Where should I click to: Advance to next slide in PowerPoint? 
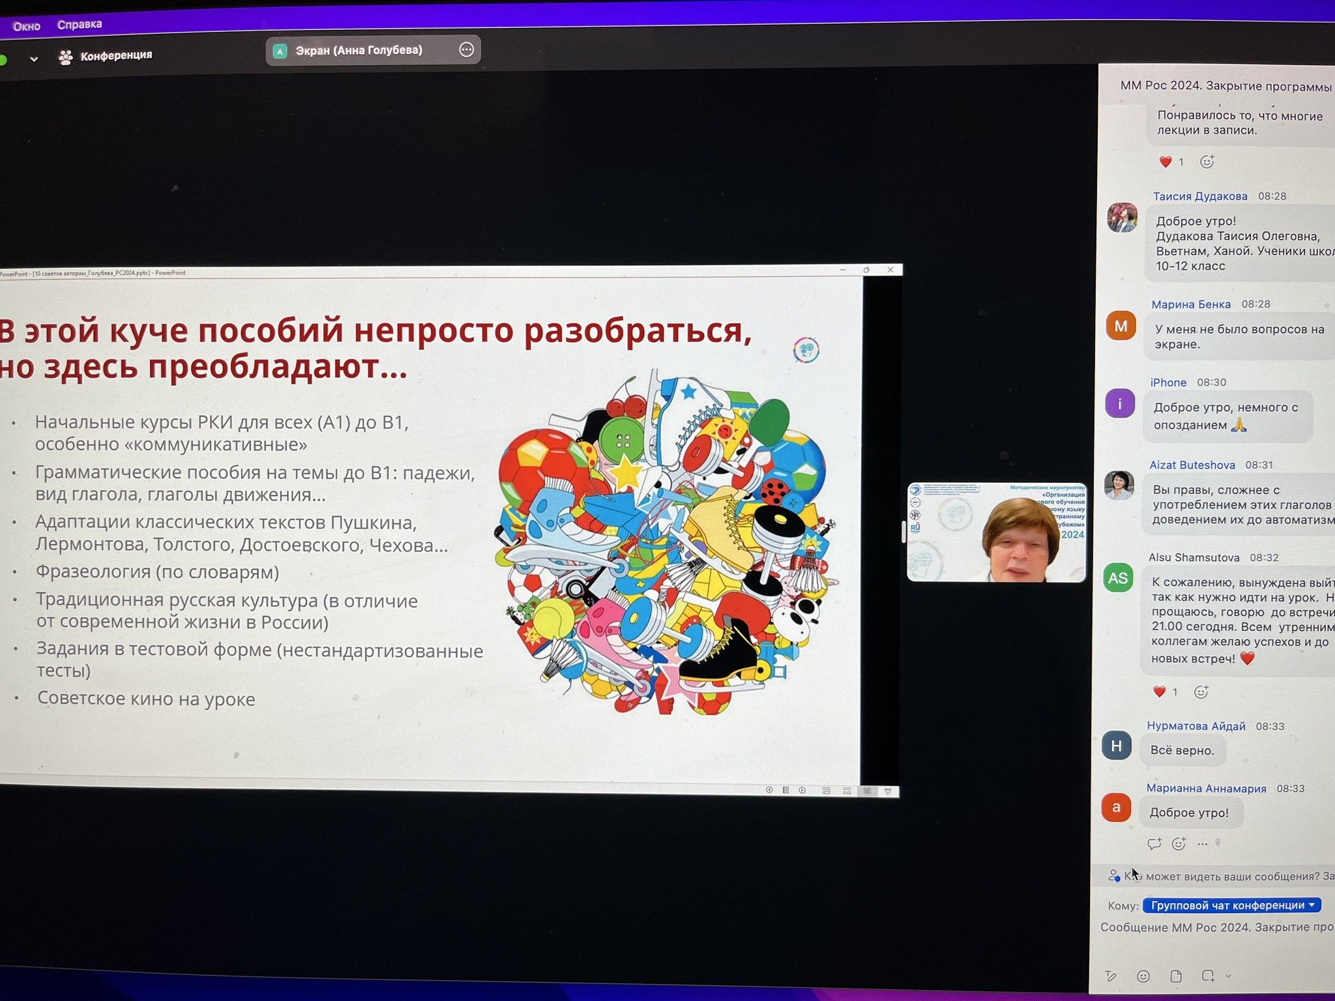tap(802, 790)
